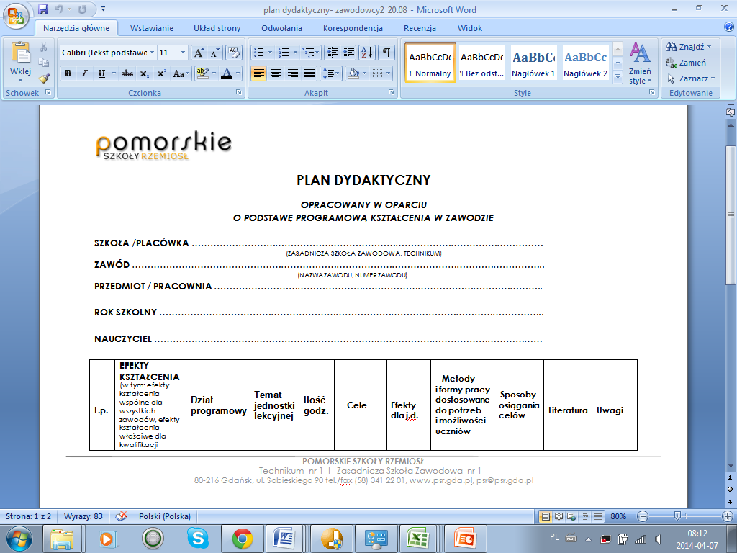
Task: Switch to the Wstawianie tab
Action: click(151, 28)
